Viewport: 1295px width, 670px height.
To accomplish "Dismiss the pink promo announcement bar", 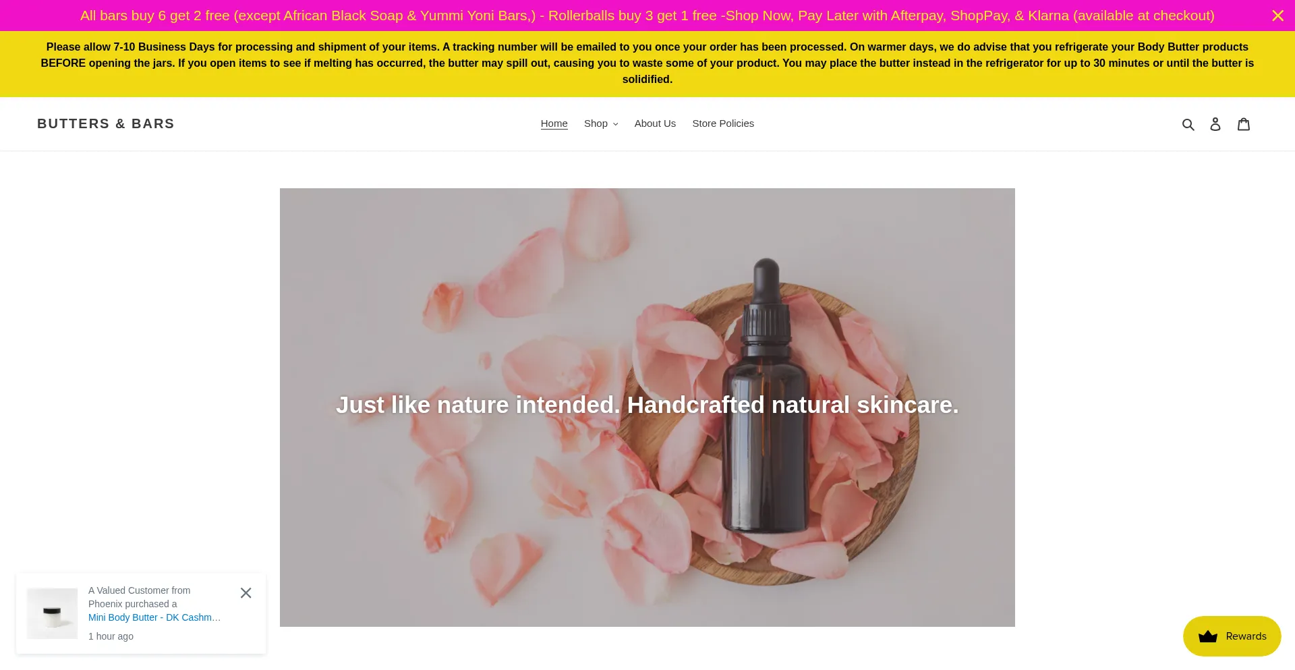I will pyautogui.click(x=1277, y=16).
